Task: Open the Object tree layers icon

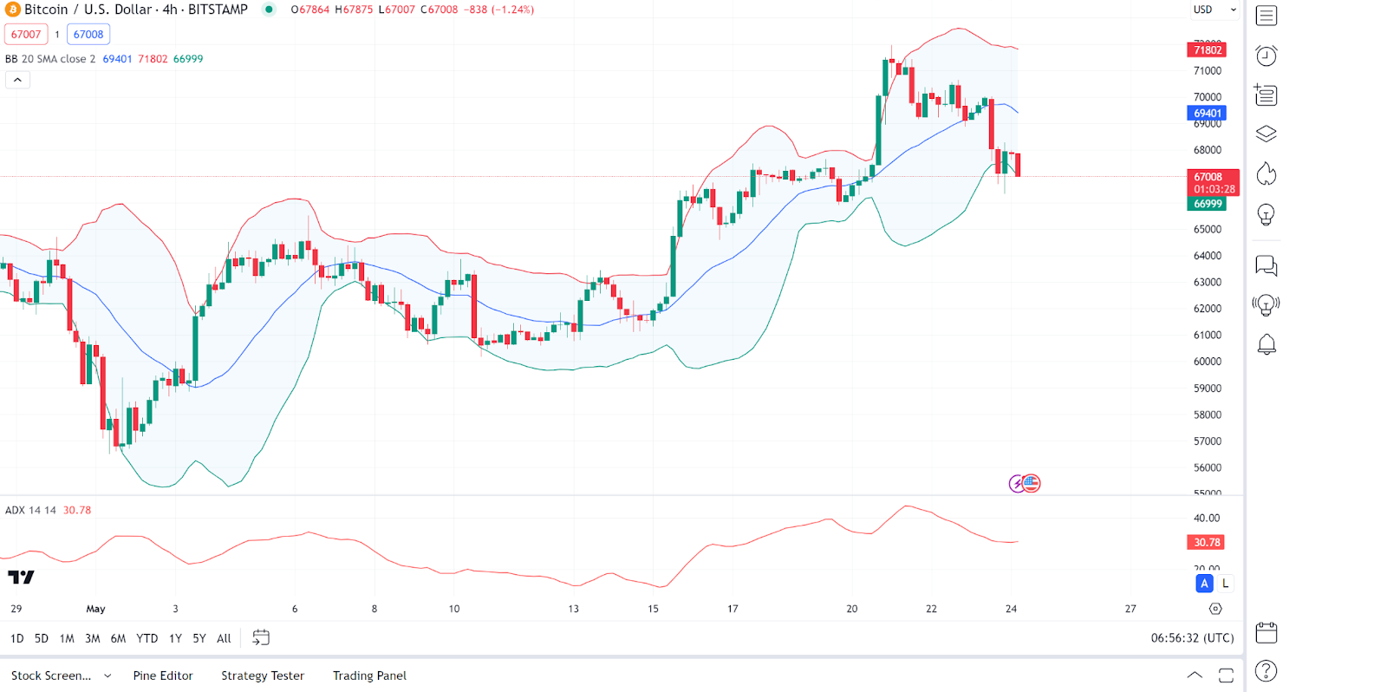Action: pos(1267,134)
